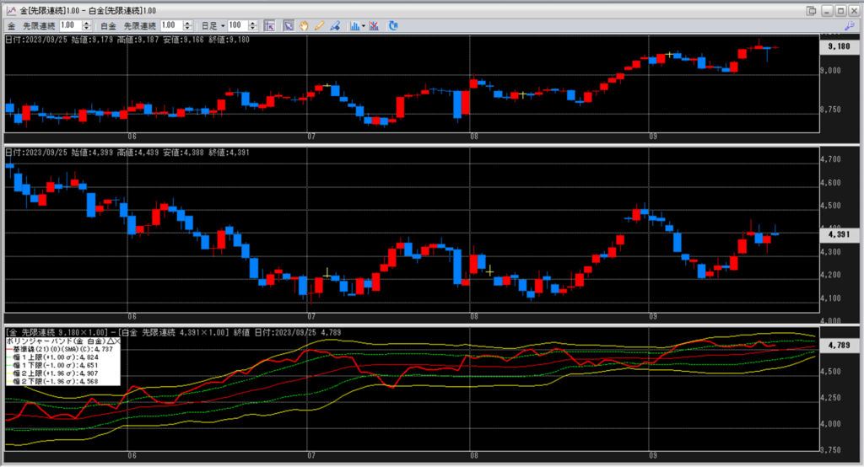The height and width of the screenshot is (467, 864).
Task: Increase the 白金 multiplier spinner up arrow
Action: pyautogui.click(x=187, y=23)
